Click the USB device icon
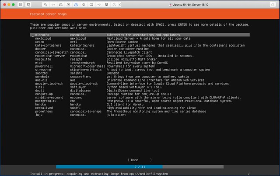Image resolution: width=280 pixels, height=176 pixels. coord(99,5)
